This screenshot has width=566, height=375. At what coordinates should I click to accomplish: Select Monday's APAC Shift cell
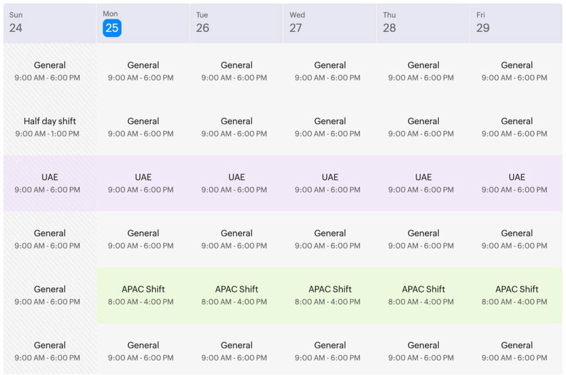[x=143, y=295]
